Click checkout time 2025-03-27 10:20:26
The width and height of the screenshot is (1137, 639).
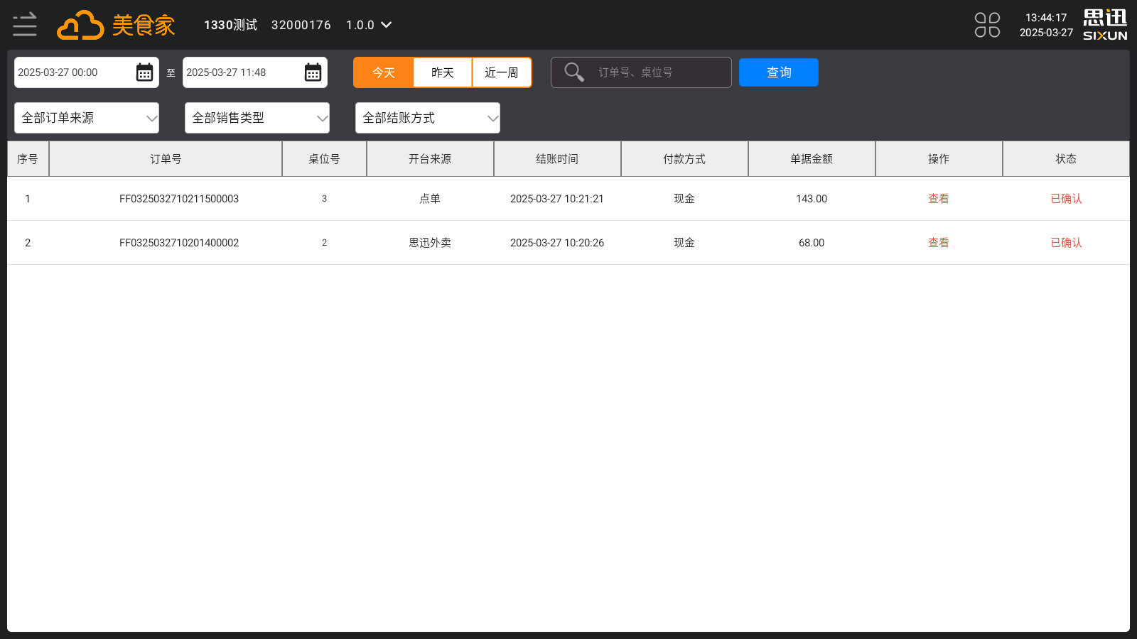tap(557, 243)
